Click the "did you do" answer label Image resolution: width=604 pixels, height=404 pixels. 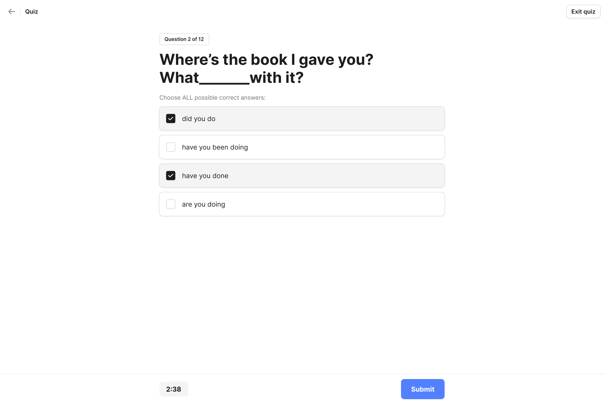[198, 119]
